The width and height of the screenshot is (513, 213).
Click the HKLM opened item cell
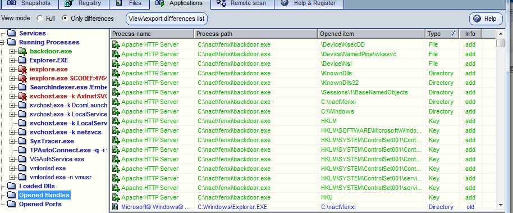click(x=329, y=121)
